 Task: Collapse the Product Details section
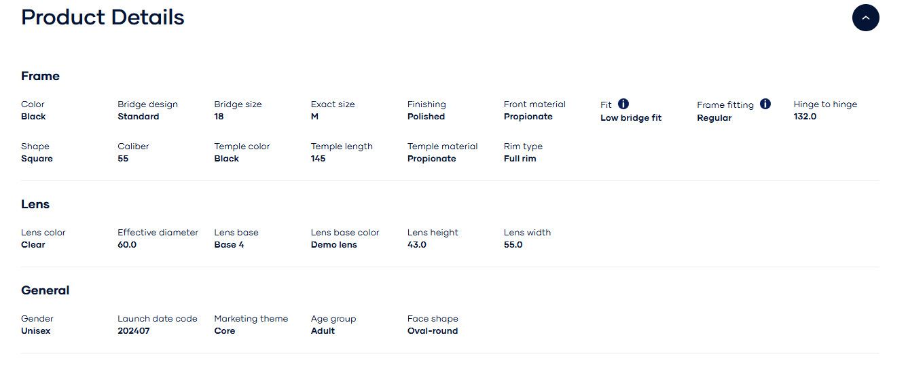coord(865,18)
